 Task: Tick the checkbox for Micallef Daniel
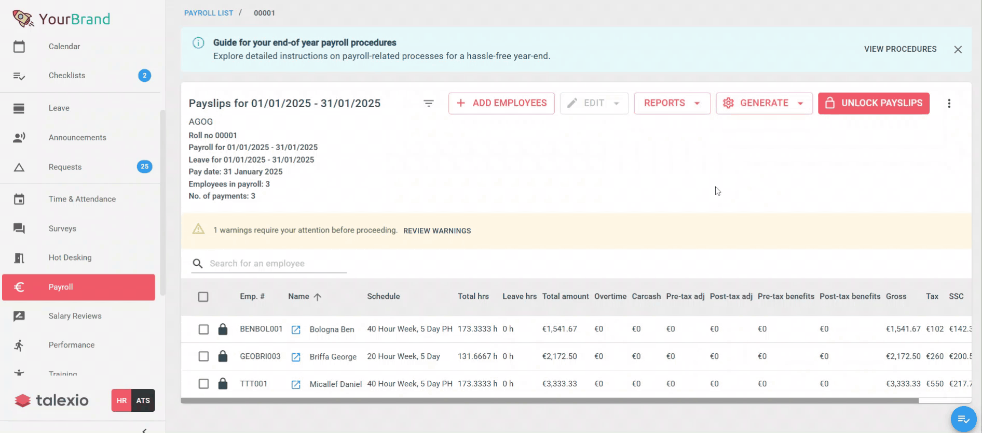[203, 384]
